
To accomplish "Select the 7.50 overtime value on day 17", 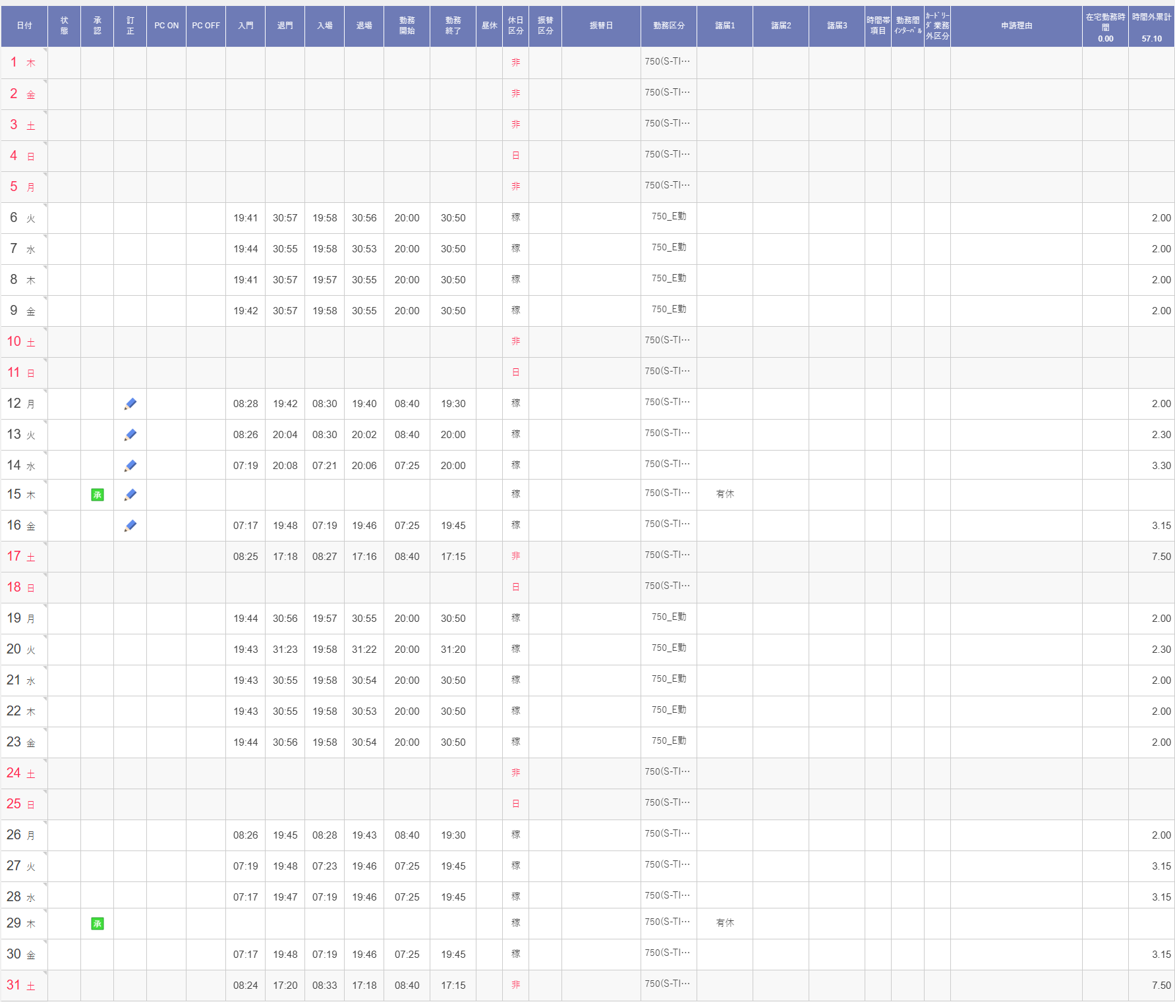I will pyautogui.click(x=1161, y=557).
